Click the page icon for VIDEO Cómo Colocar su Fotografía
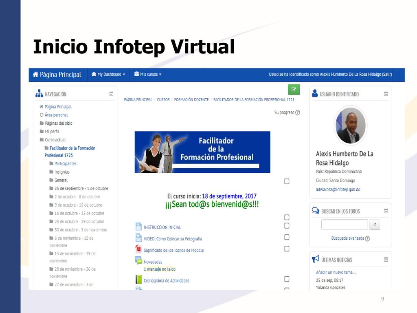417x313 pixels. 138,238
